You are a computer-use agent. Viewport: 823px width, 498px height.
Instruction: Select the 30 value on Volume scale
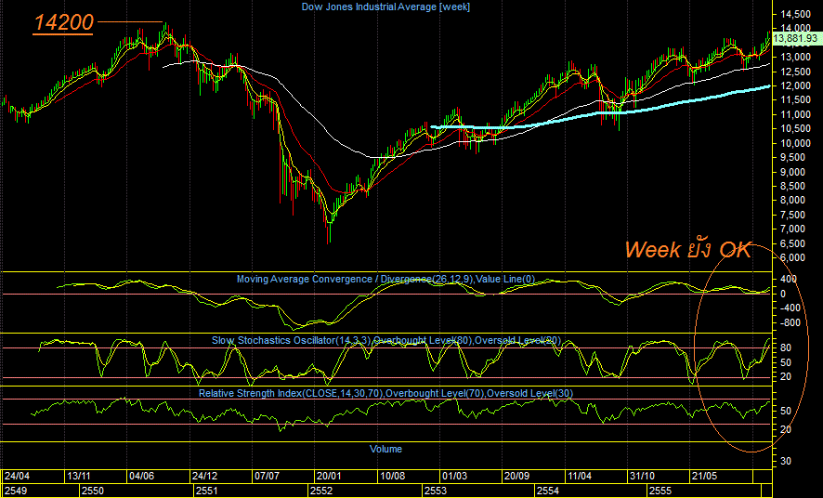[x=786, y=461]
